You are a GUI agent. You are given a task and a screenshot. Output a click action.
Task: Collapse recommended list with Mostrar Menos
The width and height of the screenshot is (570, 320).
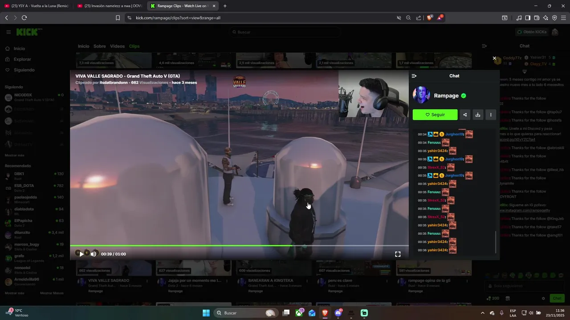(x=52, y=293)
